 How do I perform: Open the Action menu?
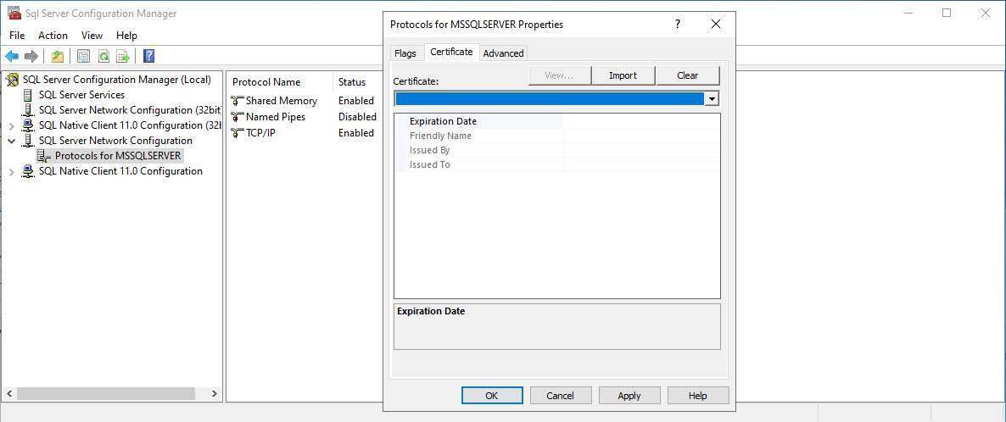53,36
